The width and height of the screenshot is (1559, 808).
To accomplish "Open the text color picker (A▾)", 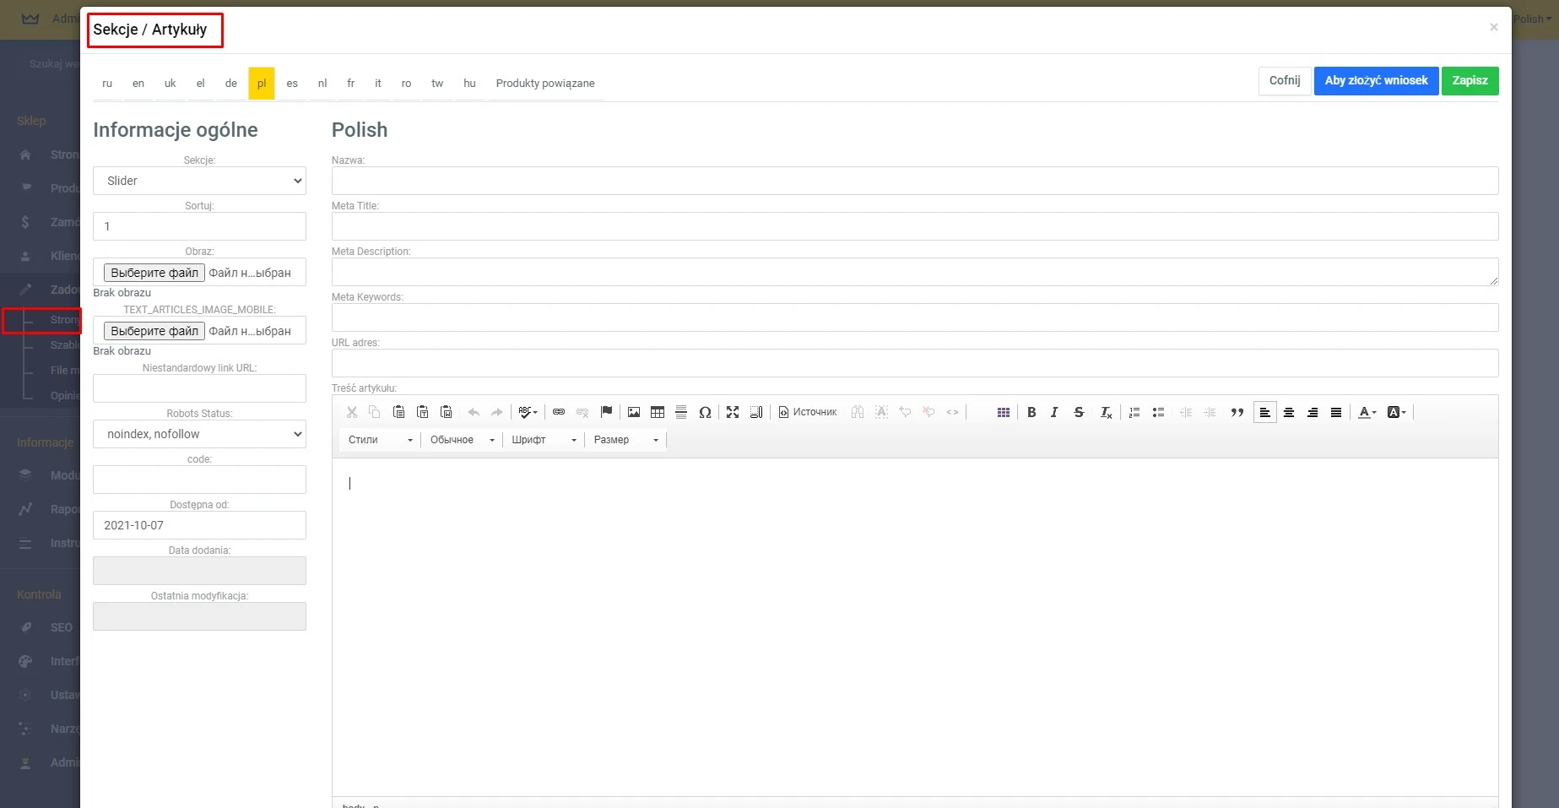I will pos(1367,412).
